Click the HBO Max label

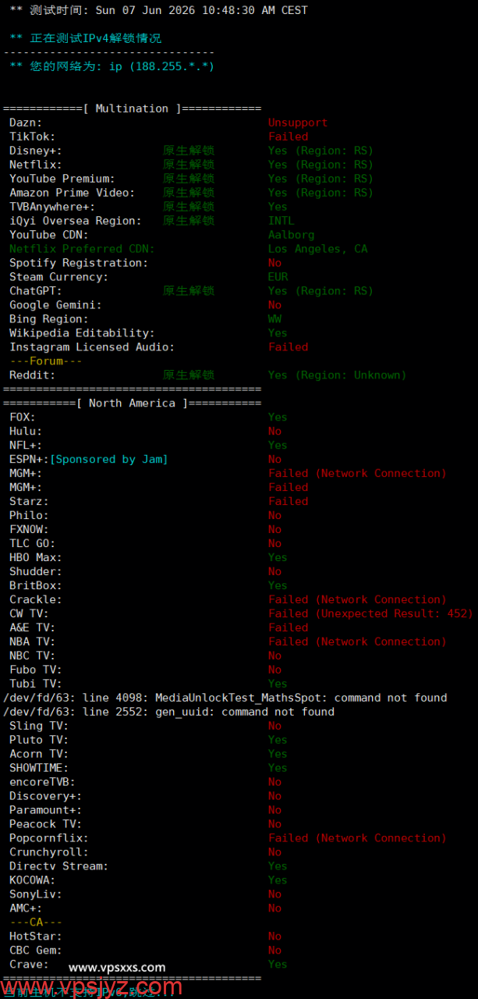(36, 558)
